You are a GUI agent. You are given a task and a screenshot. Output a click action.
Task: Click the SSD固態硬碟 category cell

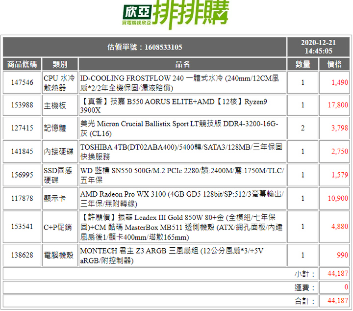coord(60,175)
